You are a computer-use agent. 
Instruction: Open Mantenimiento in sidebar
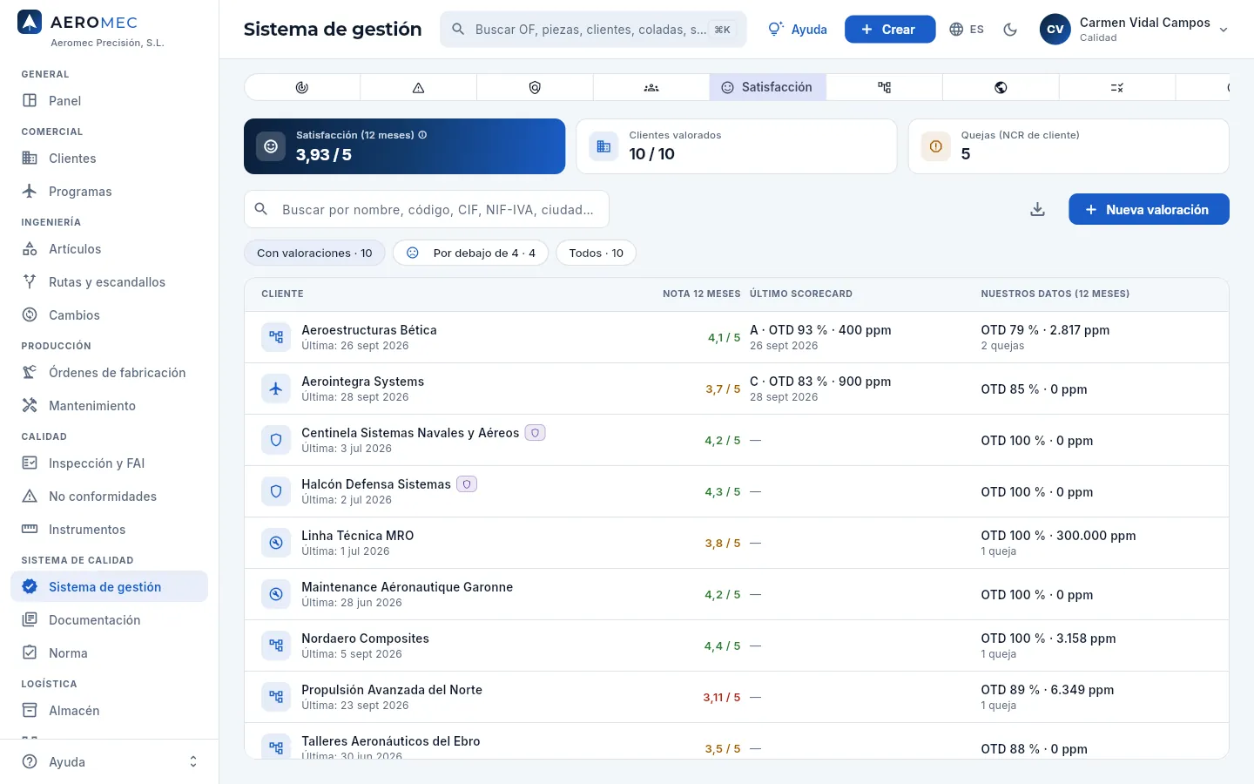tap(109, 406)
